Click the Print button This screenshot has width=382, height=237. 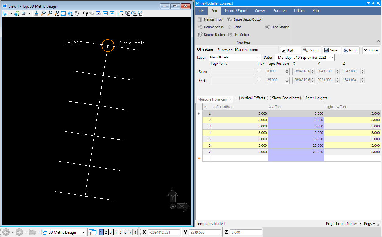point(351,50)
